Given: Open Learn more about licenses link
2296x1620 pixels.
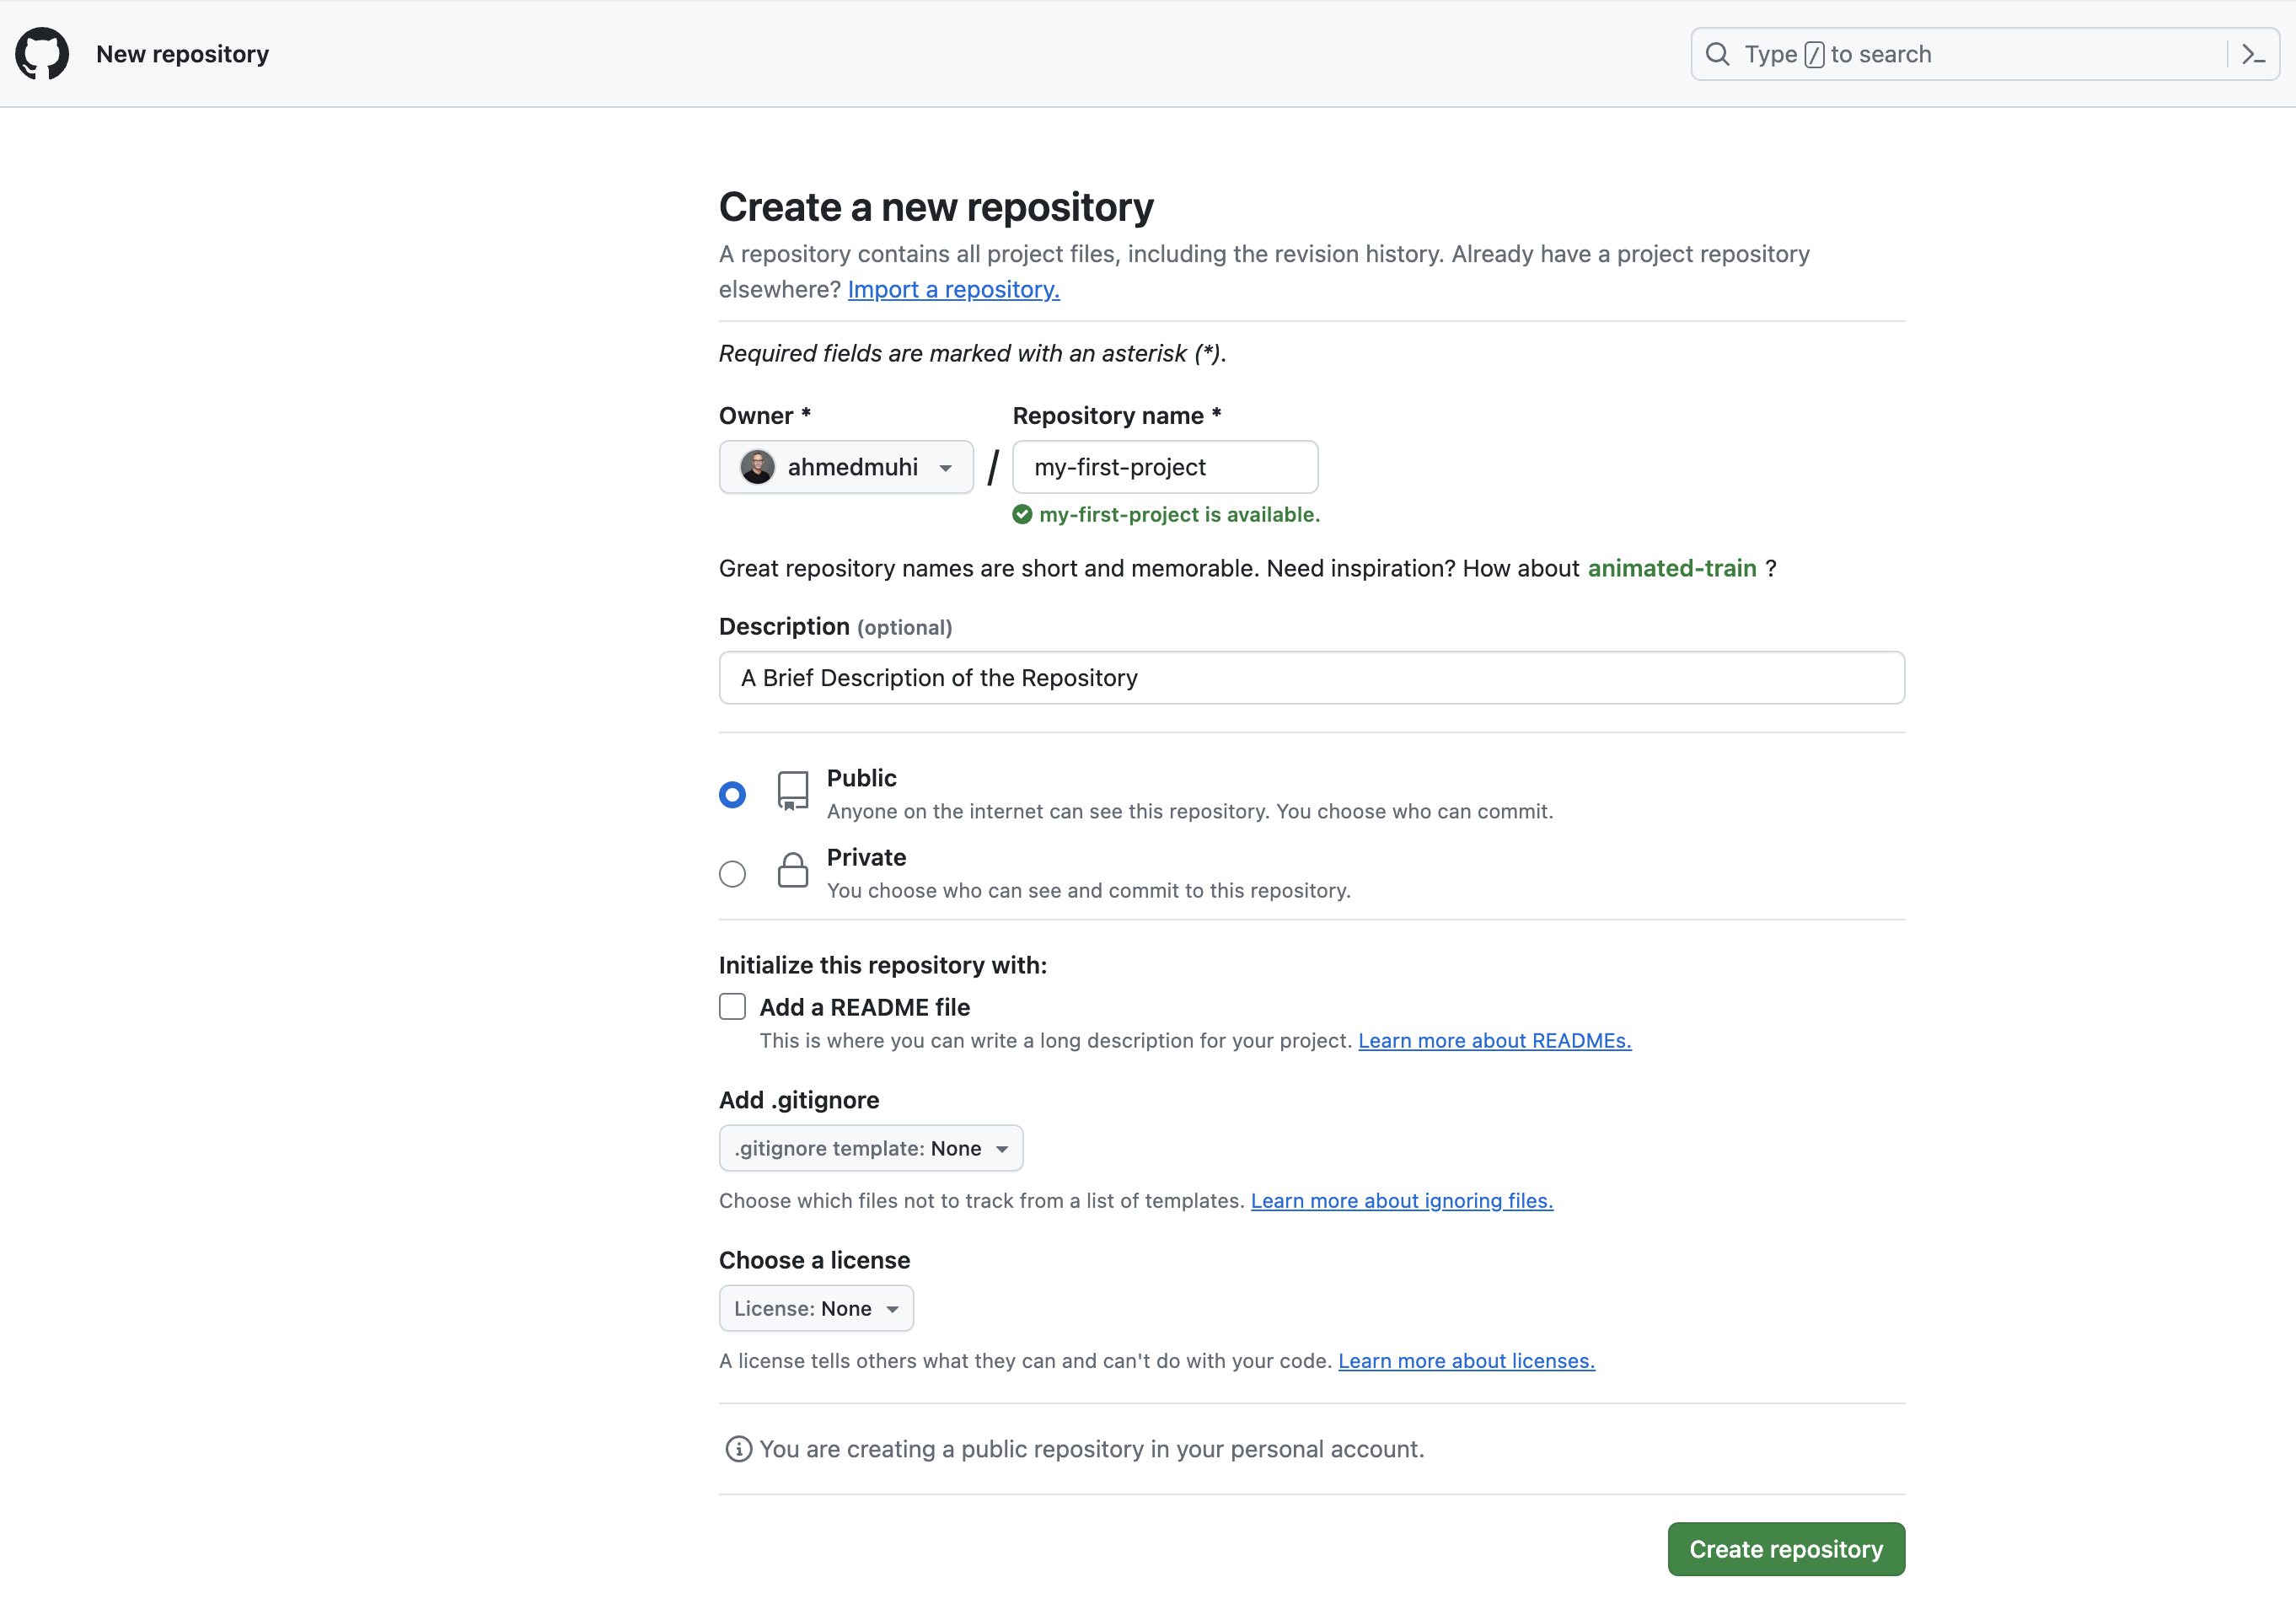Looking at the screenshot, I should point(1466,1360).
